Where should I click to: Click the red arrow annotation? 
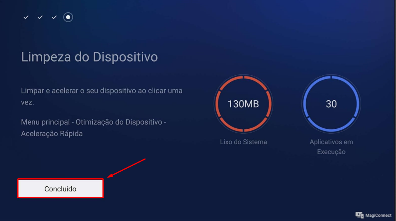tap(126, 168)
